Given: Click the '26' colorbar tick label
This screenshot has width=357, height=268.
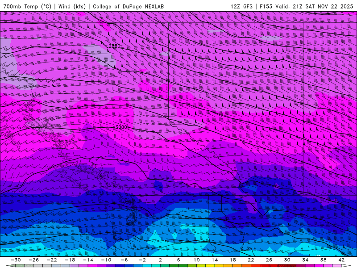Looking at the screenshot, I should coord(269,260).
